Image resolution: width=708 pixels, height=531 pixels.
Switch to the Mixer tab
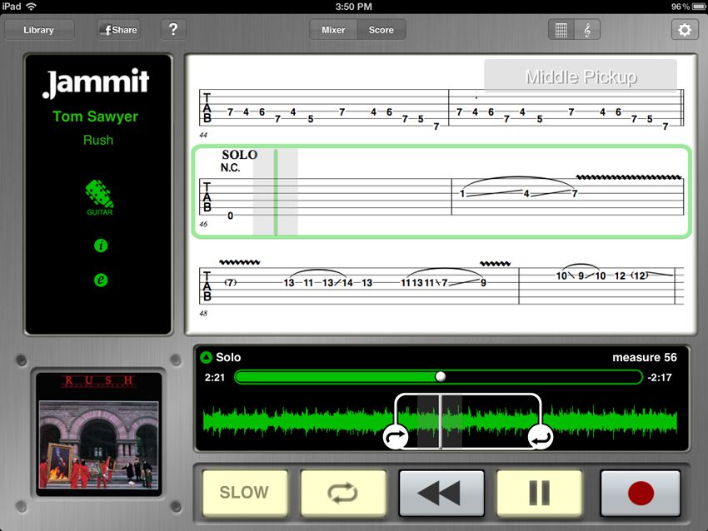click(x=332, y=29)
